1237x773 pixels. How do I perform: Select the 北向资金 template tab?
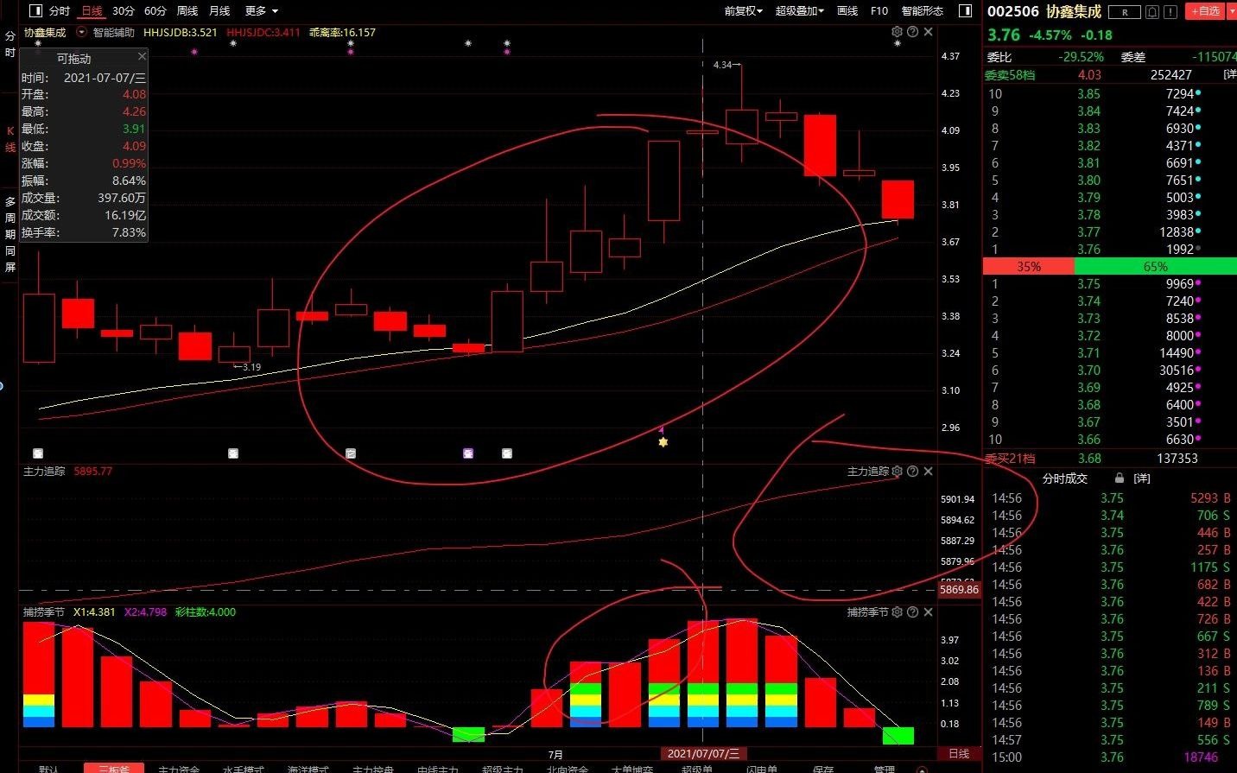coord(568,768)
